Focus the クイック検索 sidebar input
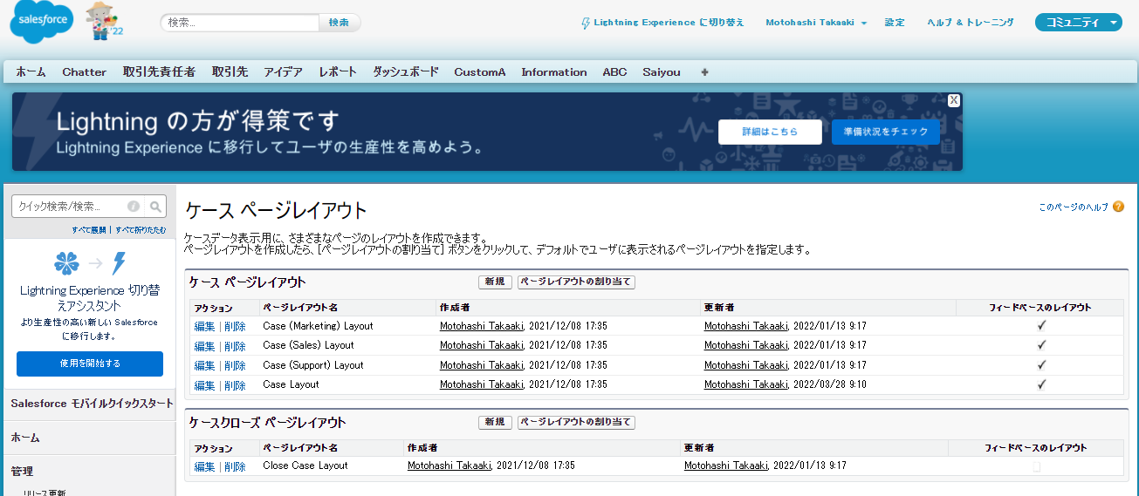The width and height of the screenshot is (1139, 496). 72,207
